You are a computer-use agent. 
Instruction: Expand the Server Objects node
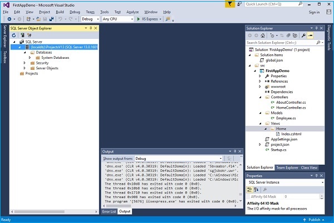point(24,68)
